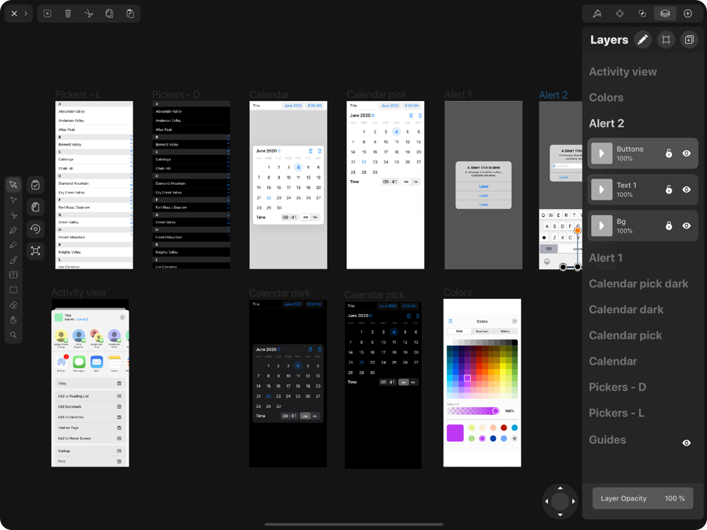Click the Layers tab stack icon
Image resolution: width=707 pixels, height=530 pixels.
665,13
